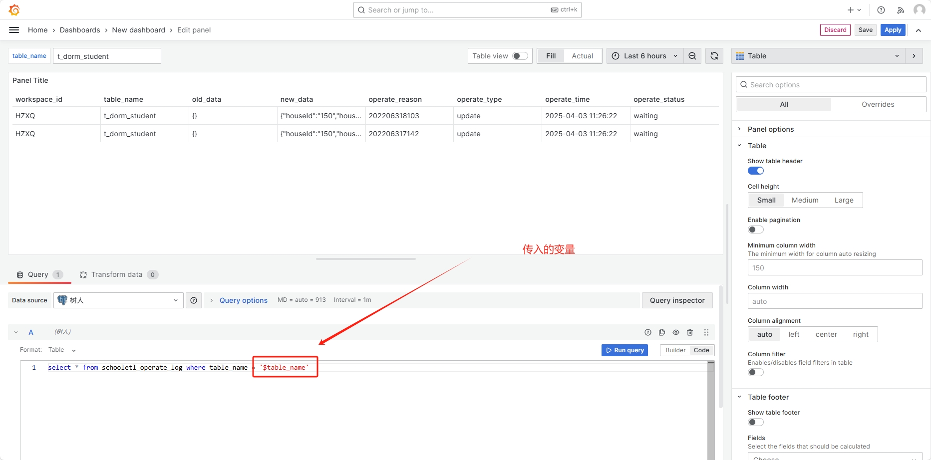Open the help question mark icon in header

tap(881, 10)
